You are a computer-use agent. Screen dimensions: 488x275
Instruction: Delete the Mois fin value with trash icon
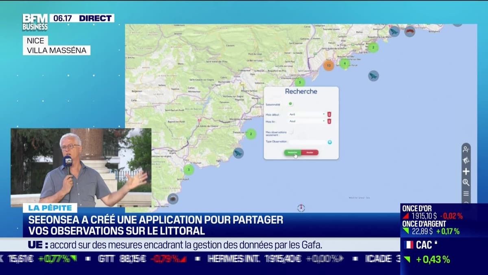[x=329, y=121]
